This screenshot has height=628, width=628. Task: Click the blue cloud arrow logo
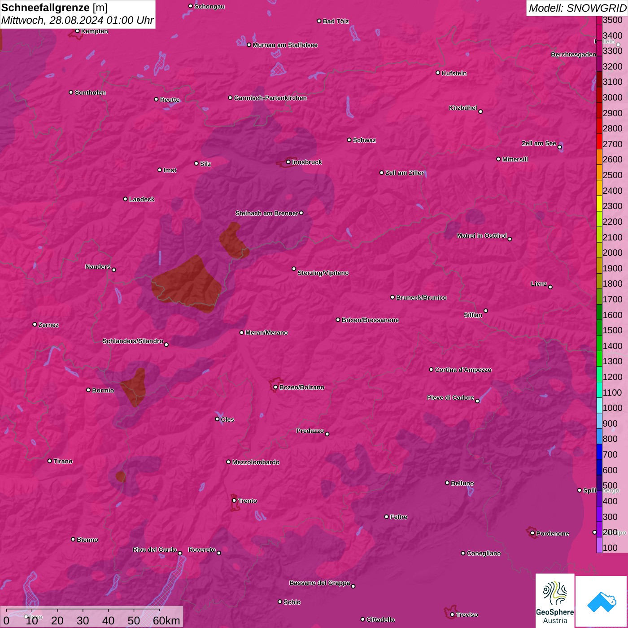pyautogui.click(x=602, y=601)
